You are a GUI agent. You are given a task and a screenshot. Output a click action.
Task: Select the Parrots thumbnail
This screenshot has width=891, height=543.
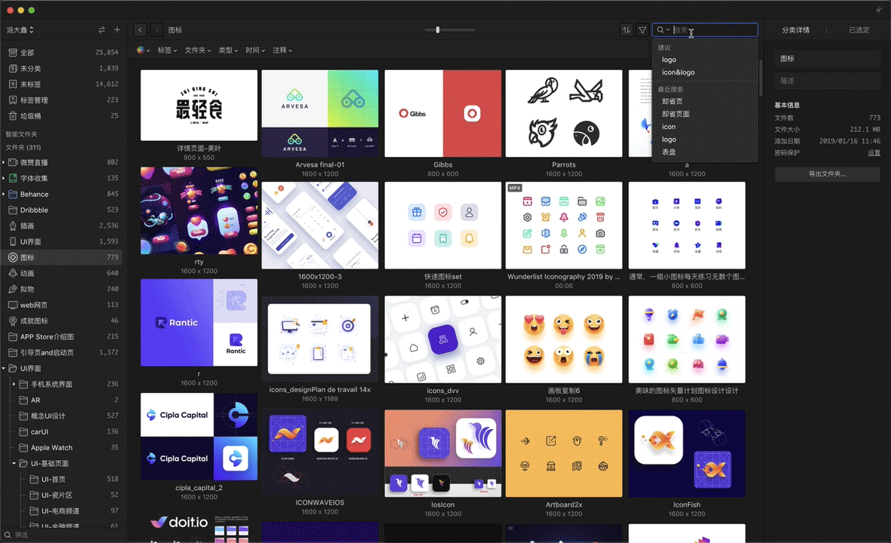click(564, 113)
